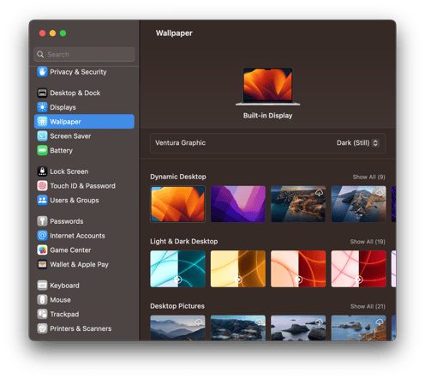
Task: Choose purple Monterey dynamic wallpaper
Action: (x=238, y=204)
